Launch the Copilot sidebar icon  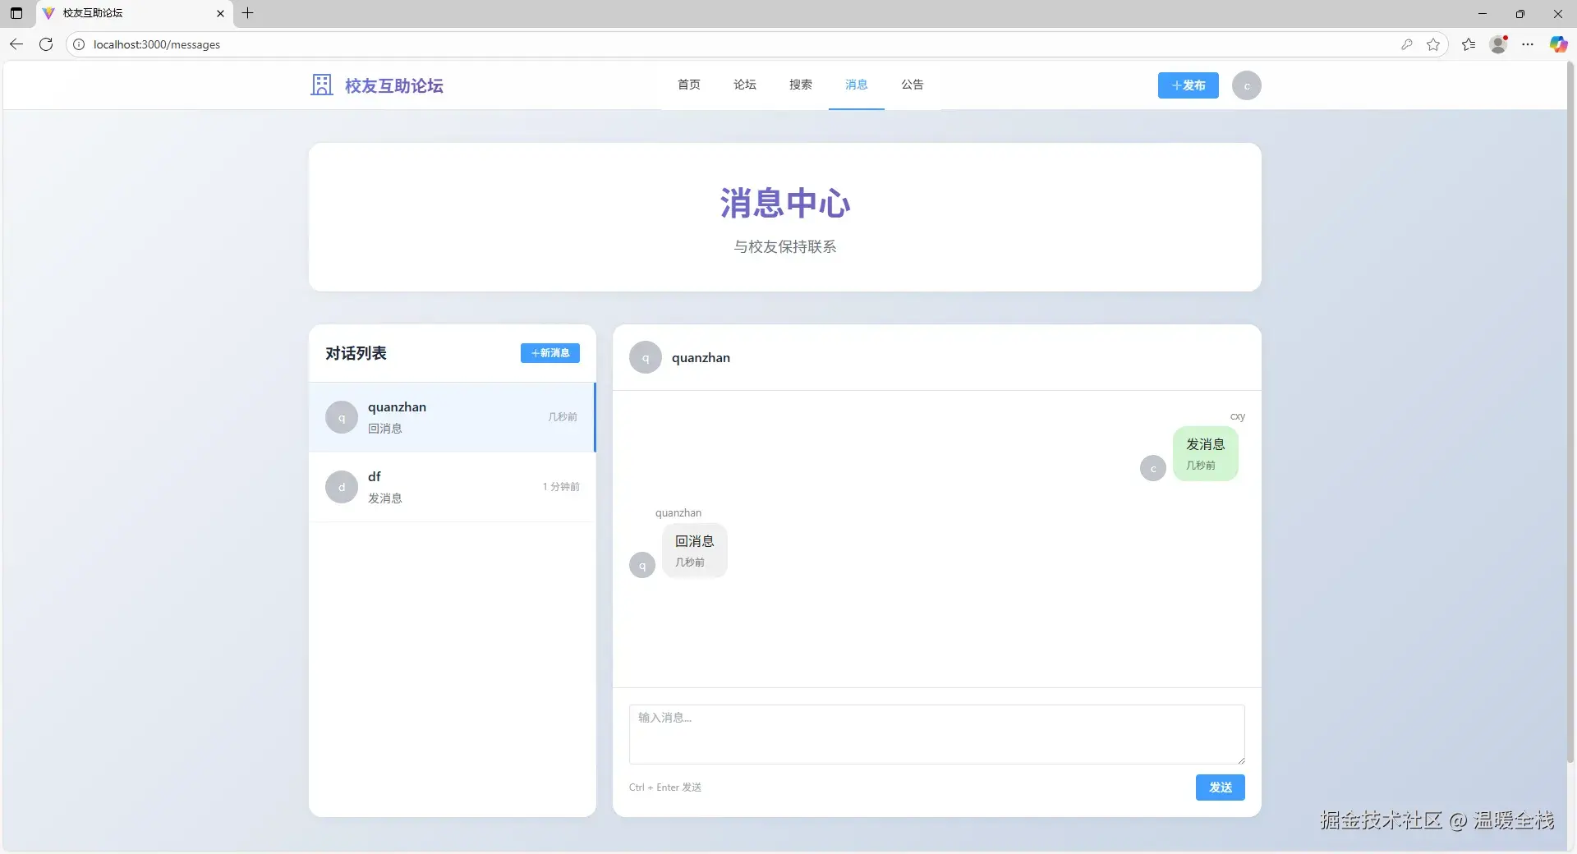1558,44
